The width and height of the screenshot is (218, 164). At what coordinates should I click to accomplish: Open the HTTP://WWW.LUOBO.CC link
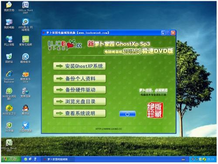point(109,129)
